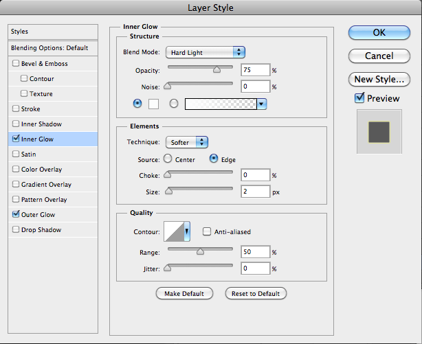Enable the Drop Shadow checkbox
The width and height of the screenshot is (422, 344).
click(16, 230)
